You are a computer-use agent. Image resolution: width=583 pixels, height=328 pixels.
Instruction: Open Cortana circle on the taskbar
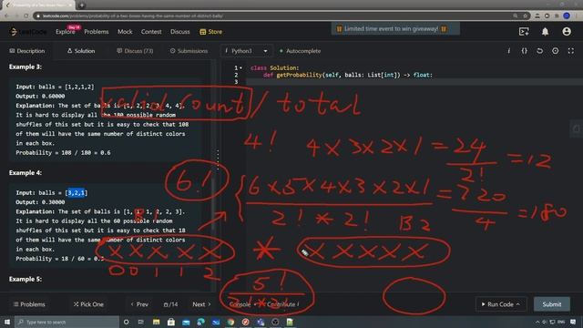point(127,322)
